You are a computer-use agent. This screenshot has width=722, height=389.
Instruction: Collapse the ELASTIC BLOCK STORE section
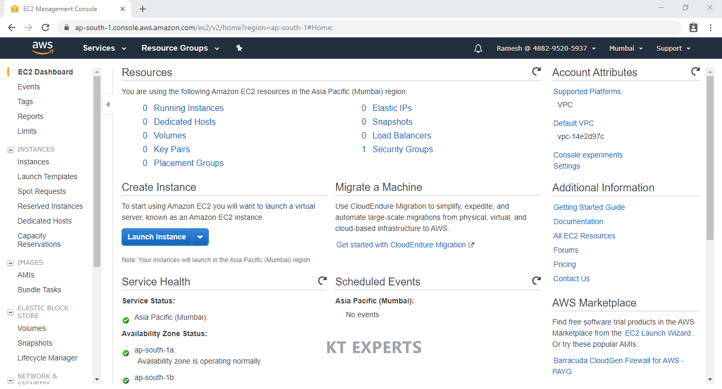click(x=11, y=312)
